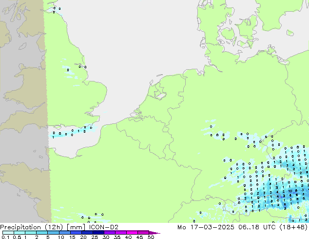This screenshot has height=239, width=309.
Task: Click the "[mm]" unit label
Action: tap(76, 227)
